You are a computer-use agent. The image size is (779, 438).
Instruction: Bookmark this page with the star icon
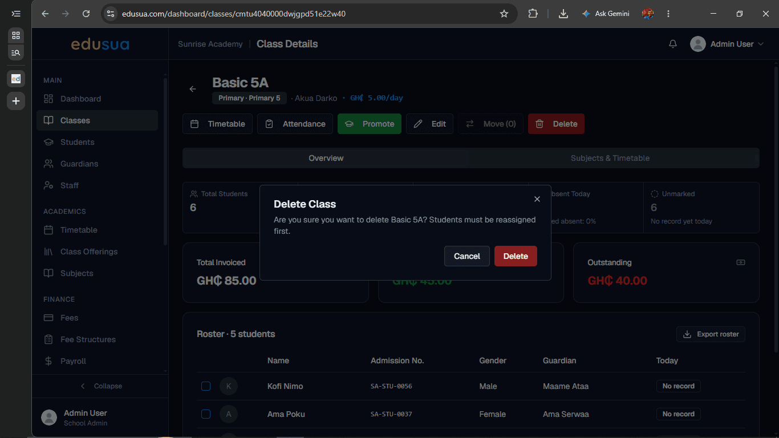(x=504, y=14)
